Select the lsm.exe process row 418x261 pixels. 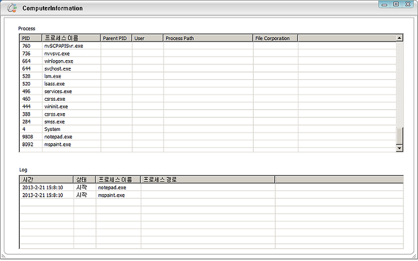coord(208,76)
